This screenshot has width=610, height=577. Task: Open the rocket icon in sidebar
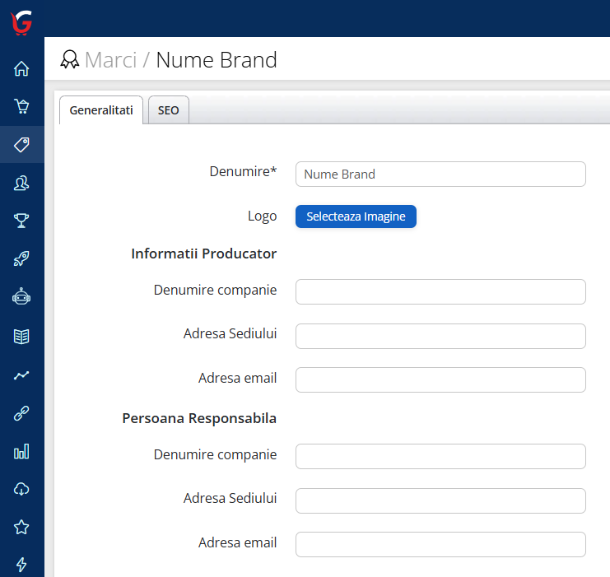coord(21,259)
